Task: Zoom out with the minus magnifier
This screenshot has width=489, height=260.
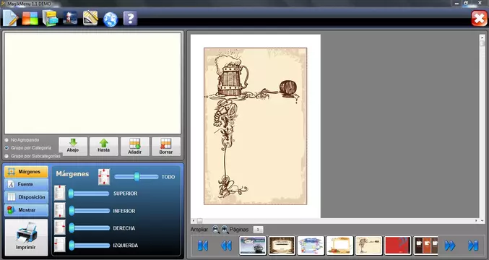Action: tap(216, 230)
